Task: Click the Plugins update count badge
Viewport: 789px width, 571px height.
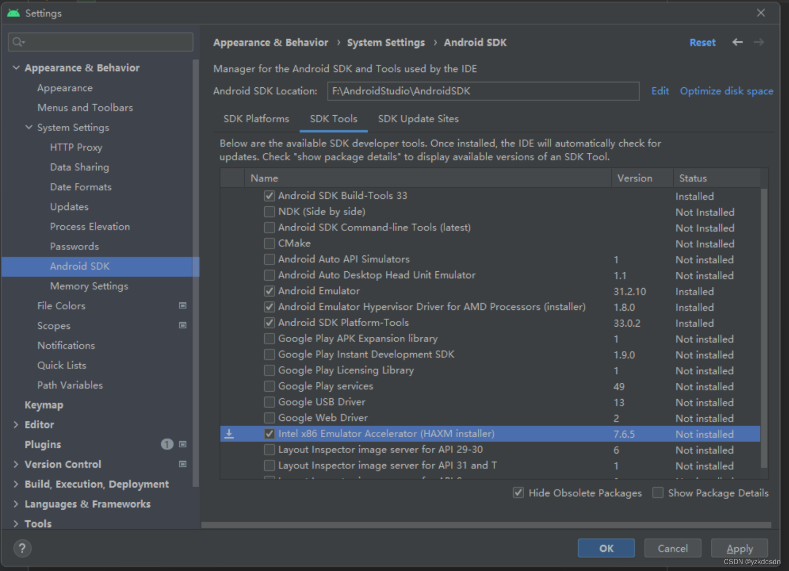Action: (167, 445)
